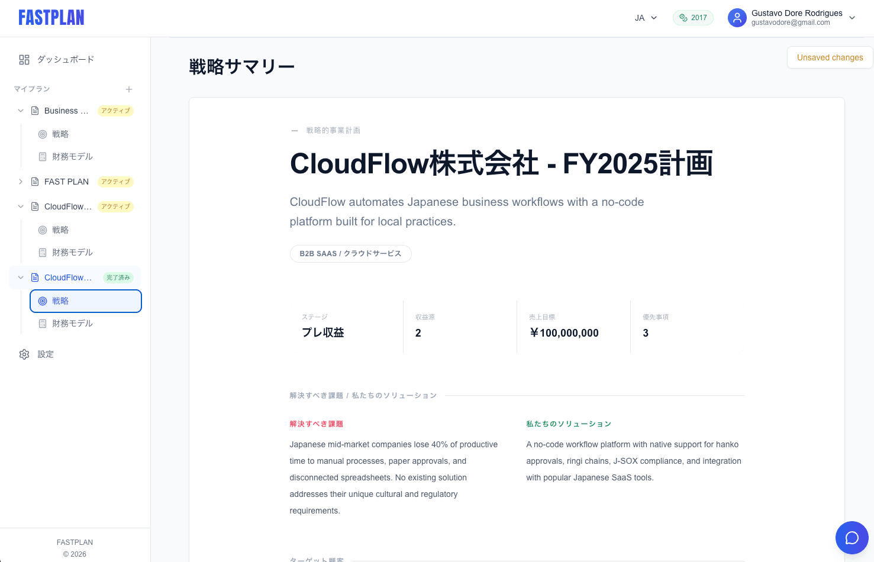This screenshot has width=874, height=562.
Task: Click financial model icon under completed CloudFlow
Action: (43, 324)
